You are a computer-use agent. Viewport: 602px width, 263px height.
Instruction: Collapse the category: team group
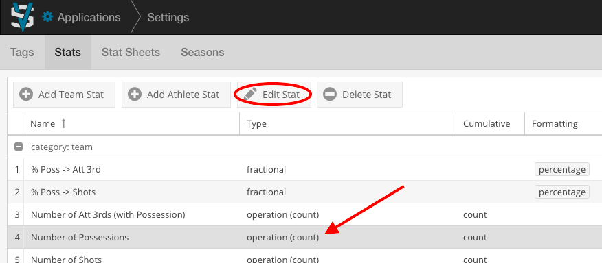[x=18, y=147]
